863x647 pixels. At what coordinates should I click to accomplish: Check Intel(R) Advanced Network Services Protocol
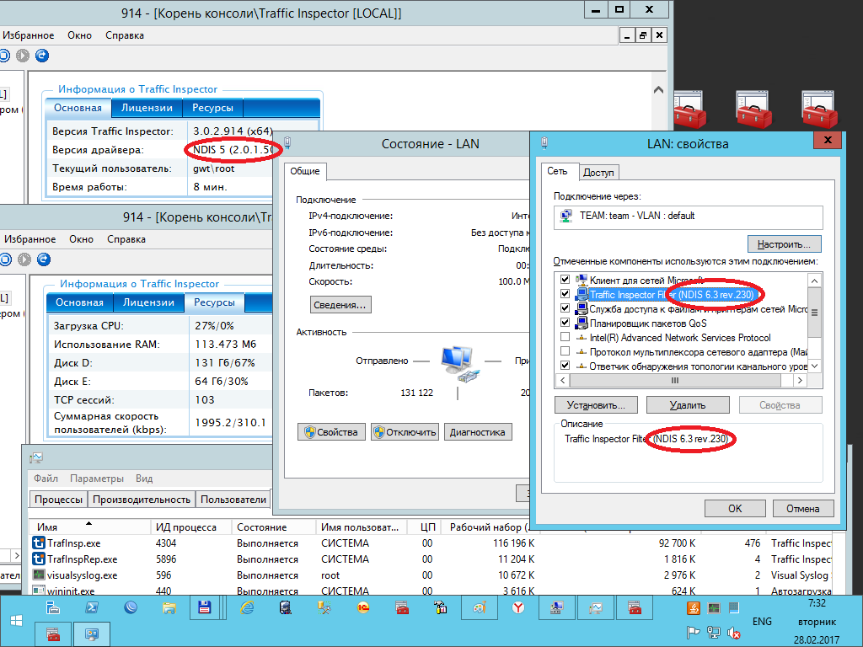565,337
